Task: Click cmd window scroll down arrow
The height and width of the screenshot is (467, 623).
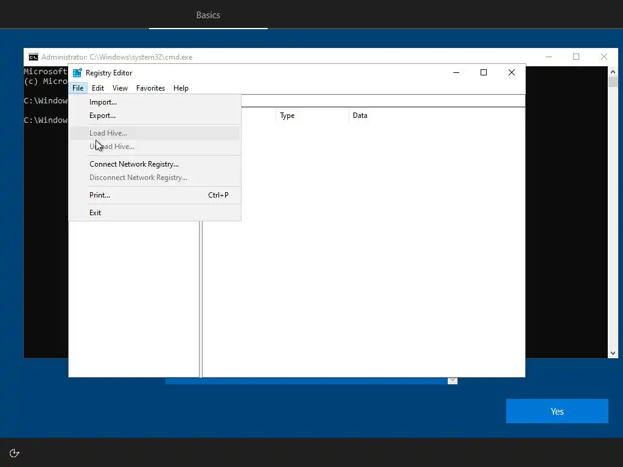Action: [x=613, y=353]
